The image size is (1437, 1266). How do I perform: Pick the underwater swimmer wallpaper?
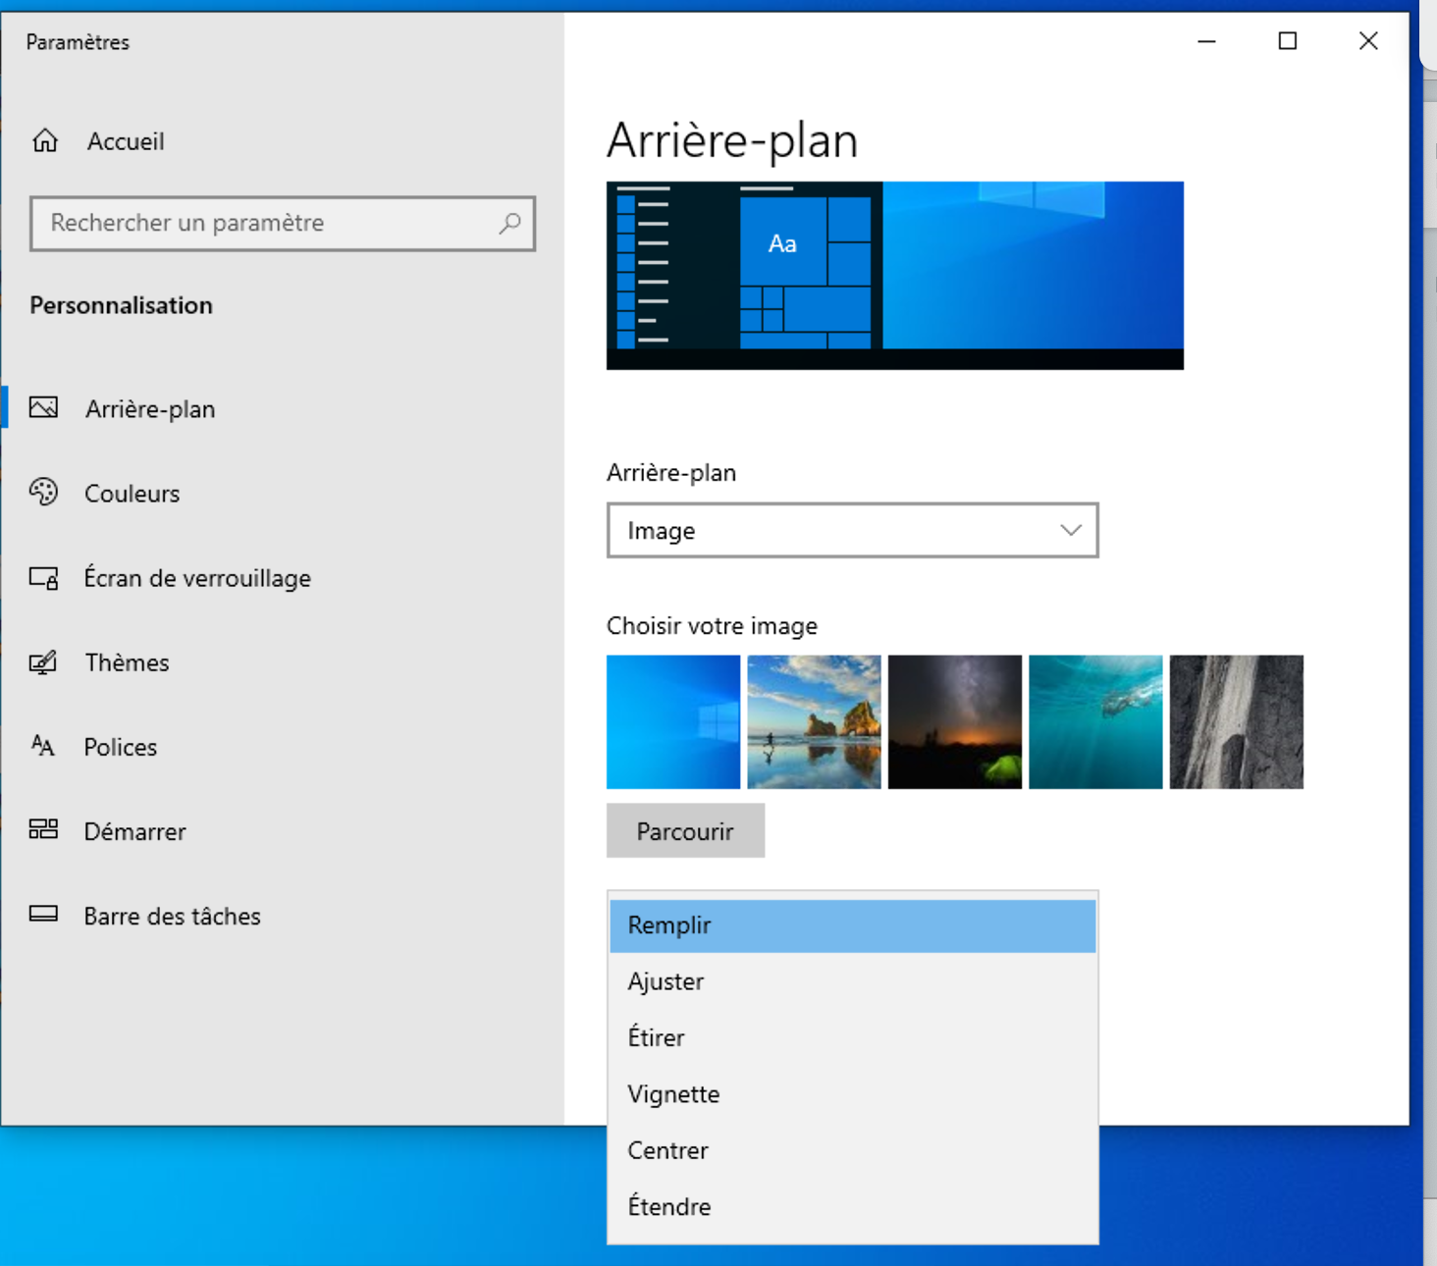click(x=1095, y=721)
